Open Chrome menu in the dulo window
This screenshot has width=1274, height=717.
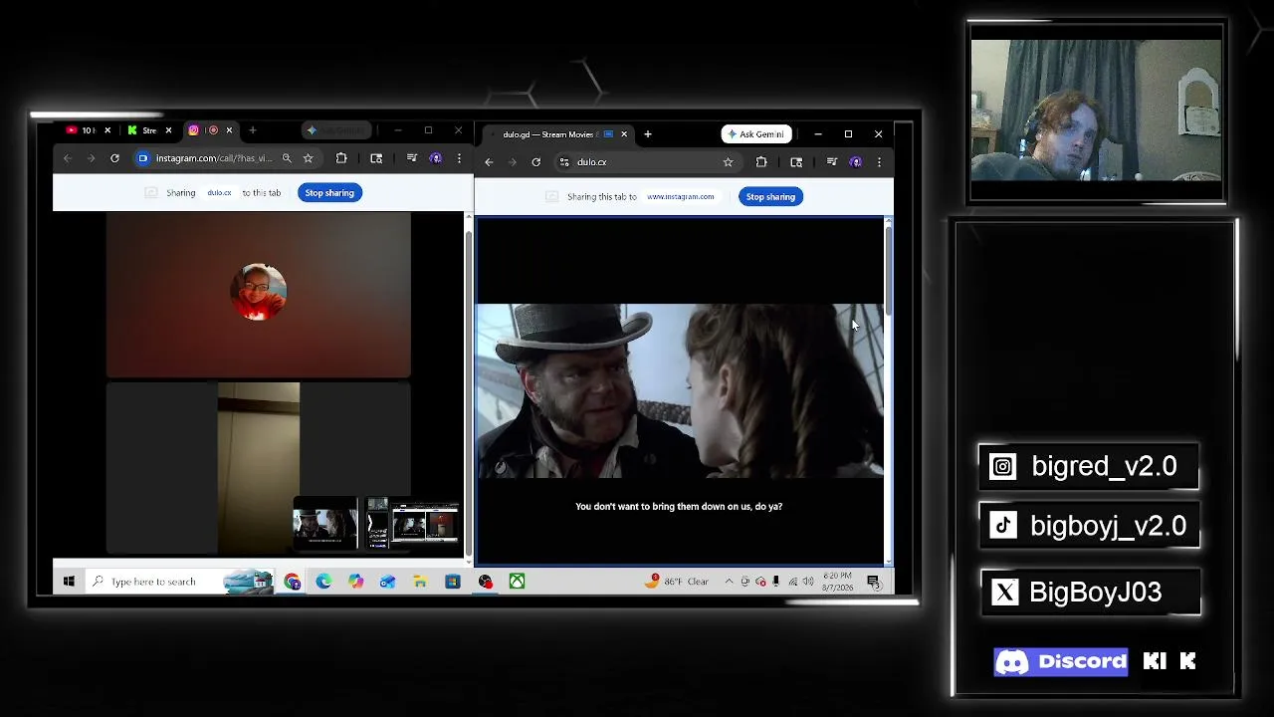(x=879, y=162)
